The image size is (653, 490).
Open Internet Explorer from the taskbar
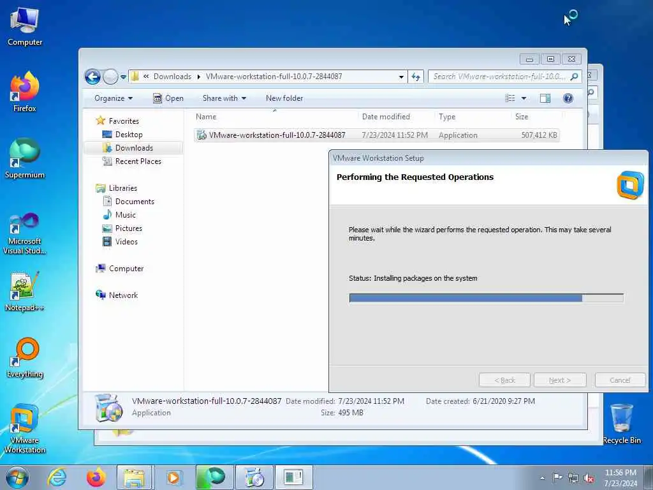(x=56, y=477)
